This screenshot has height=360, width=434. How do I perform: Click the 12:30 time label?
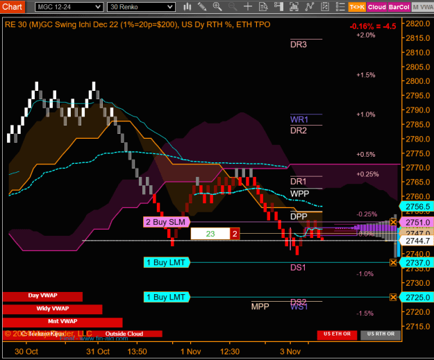pos(230,352)
